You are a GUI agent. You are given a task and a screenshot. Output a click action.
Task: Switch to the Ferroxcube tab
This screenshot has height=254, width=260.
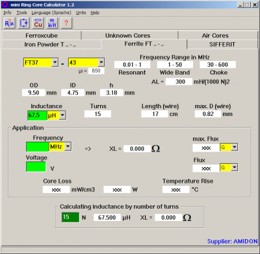(x=42, y=36)
